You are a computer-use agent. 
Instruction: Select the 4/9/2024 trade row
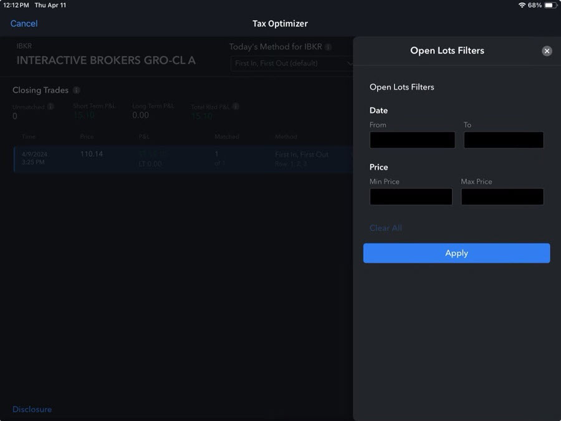pos(125,158)
